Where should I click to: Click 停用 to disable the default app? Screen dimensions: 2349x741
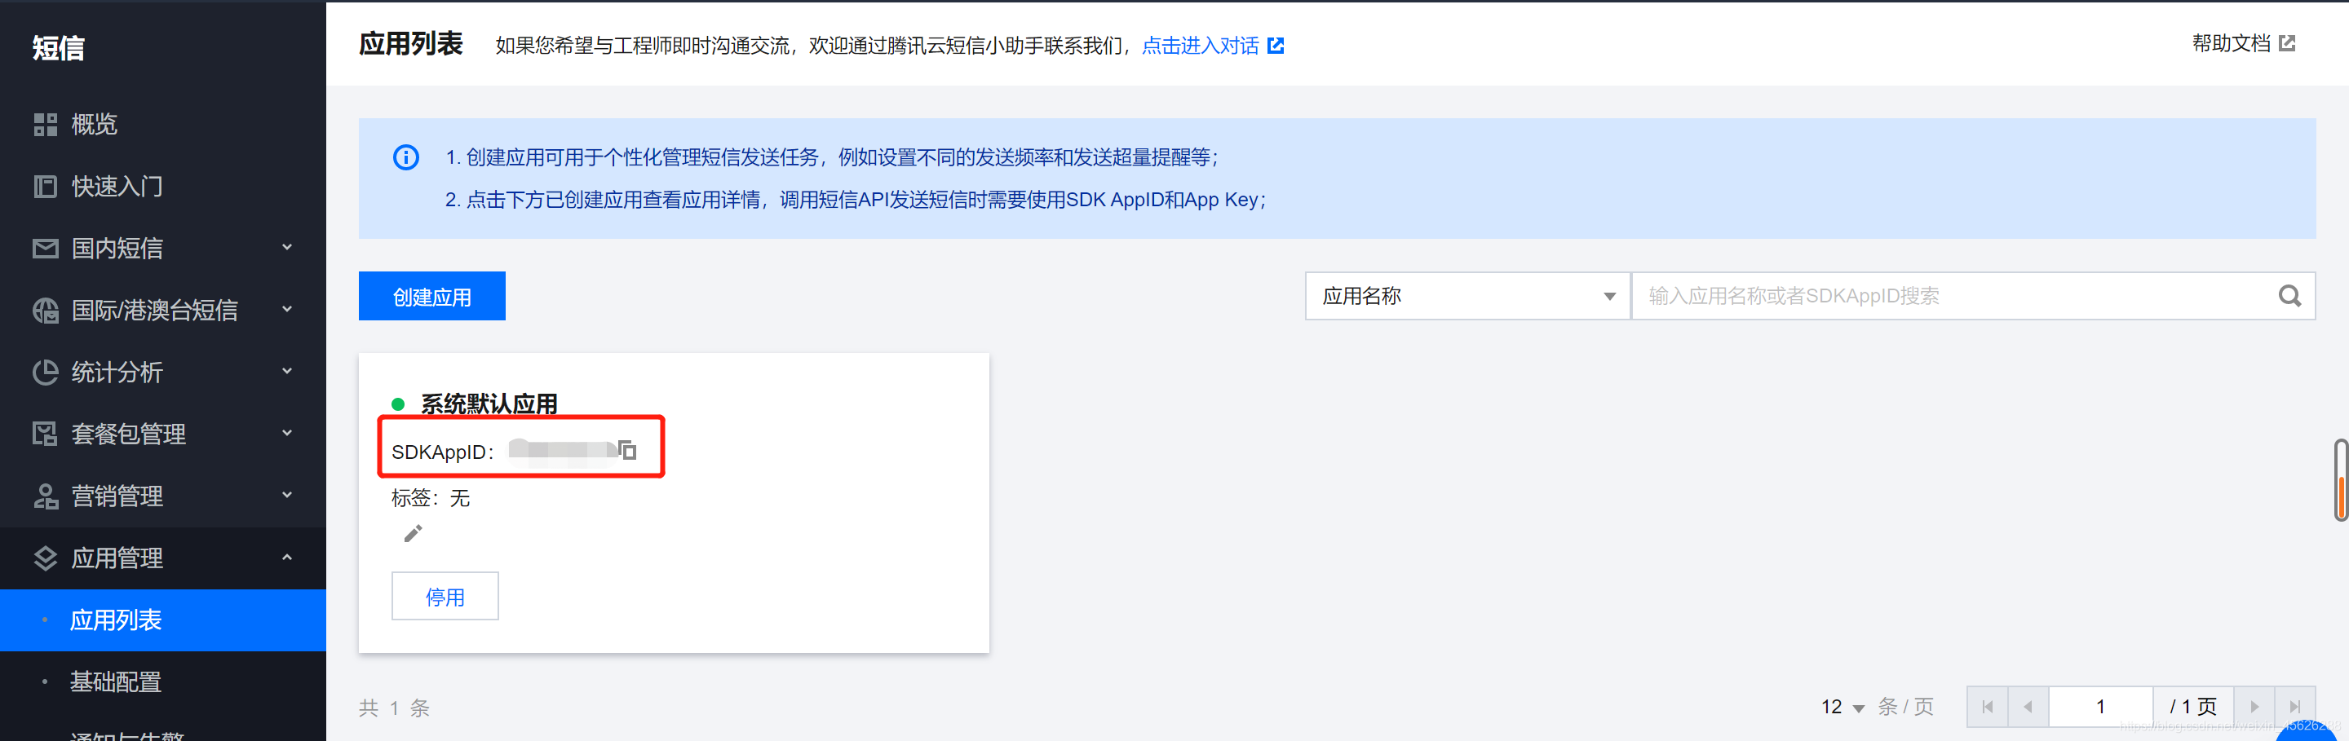(445, 596)
